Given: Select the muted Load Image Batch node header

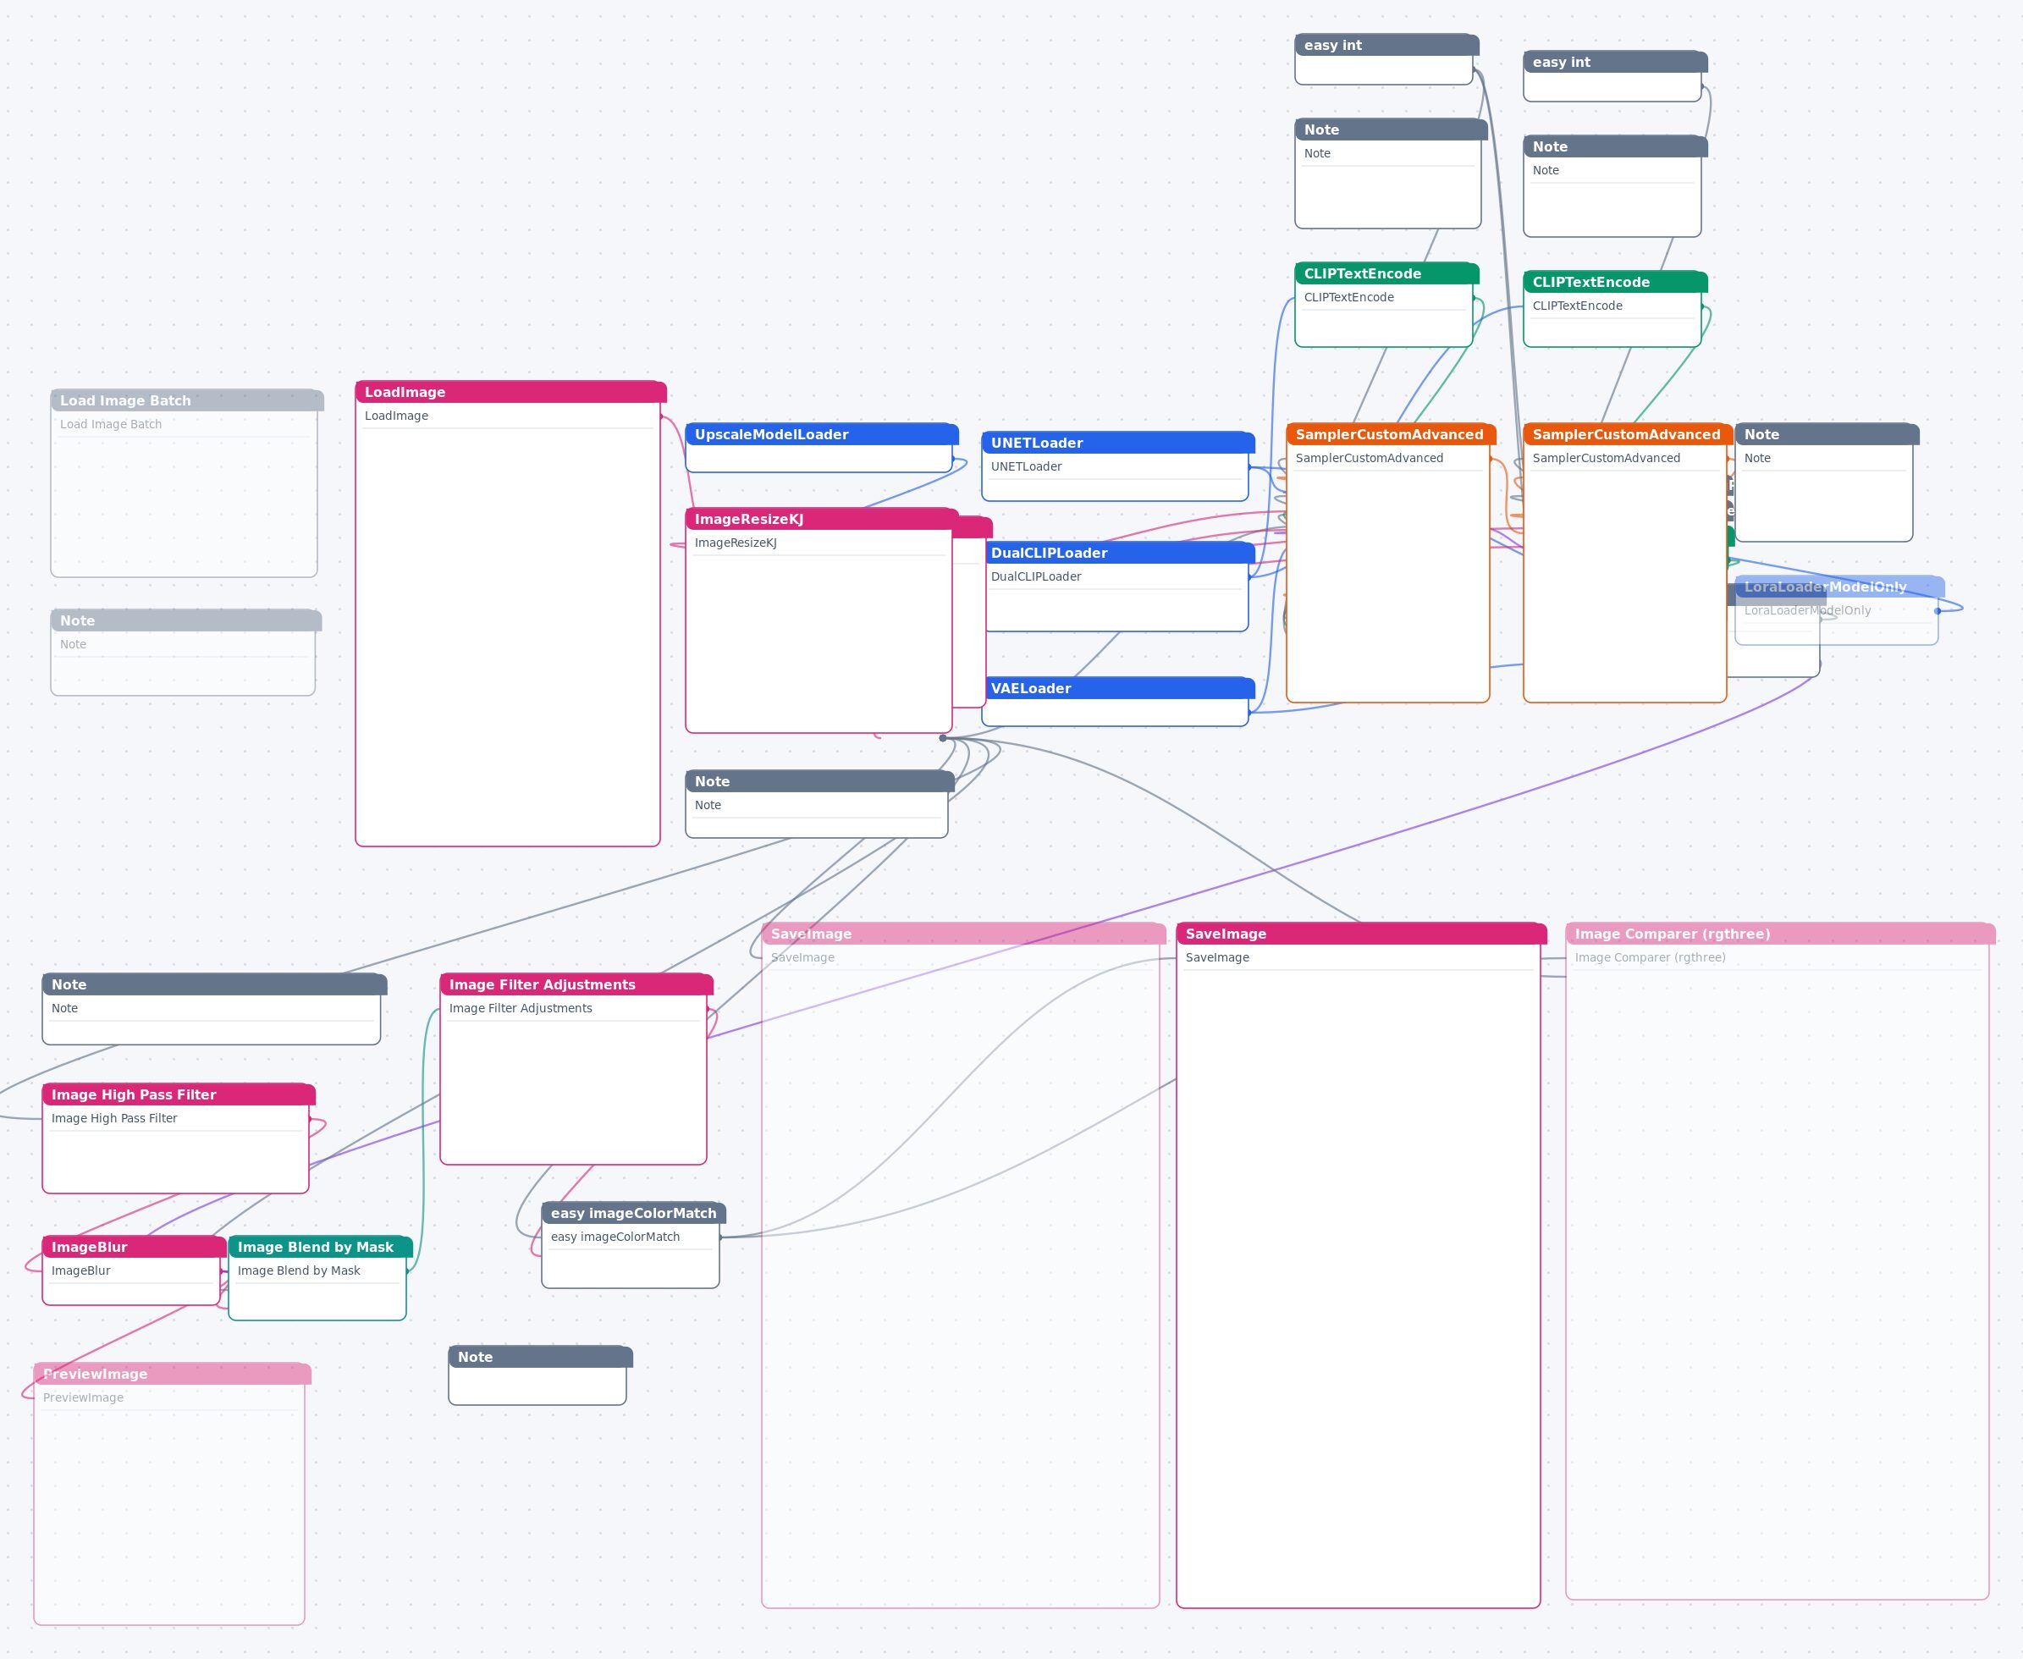Looking at the screenshot, I should point(187,400).
